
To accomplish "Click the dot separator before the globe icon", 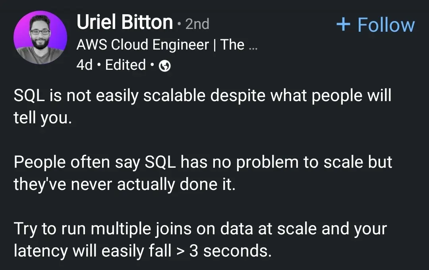I will 153,65.
